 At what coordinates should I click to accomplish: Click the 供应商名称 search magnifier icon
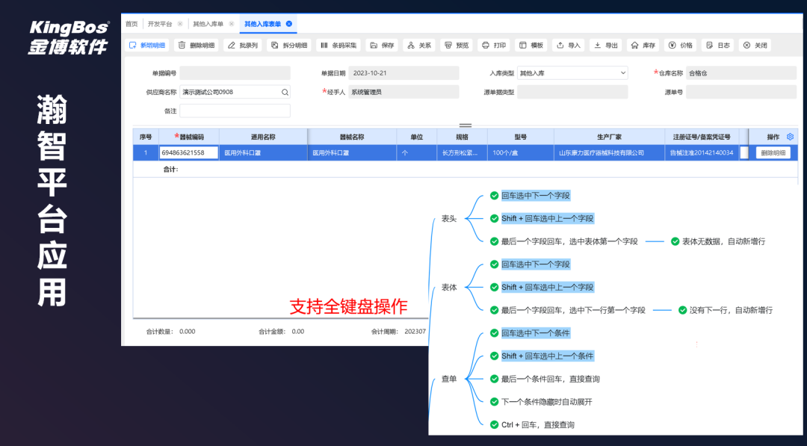click(284, 92)
